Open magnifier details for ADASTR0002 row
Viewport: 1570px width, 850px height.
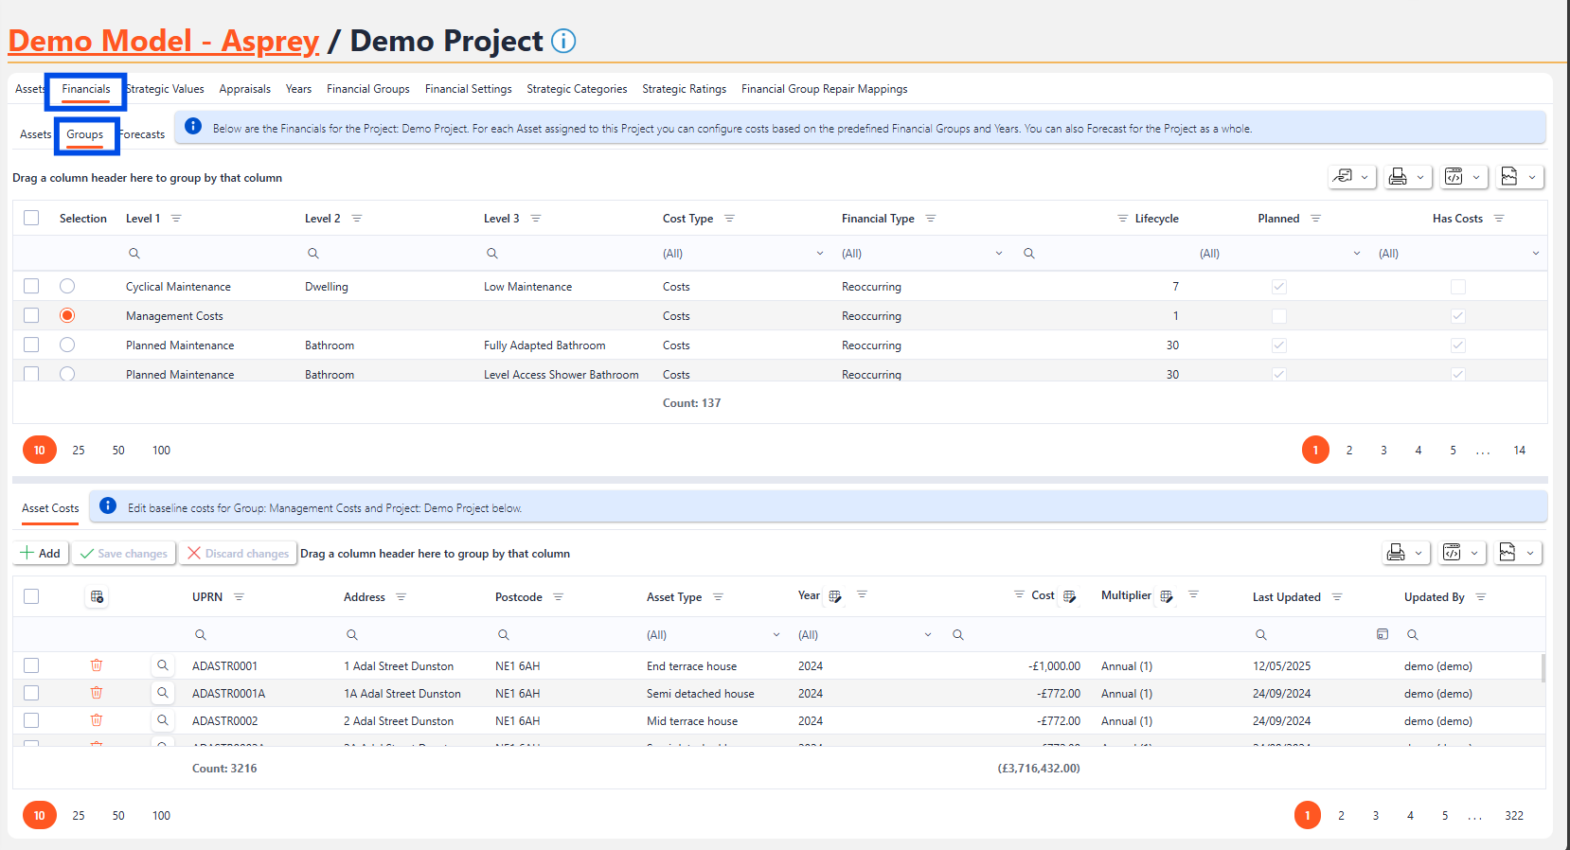click(163, 720)
